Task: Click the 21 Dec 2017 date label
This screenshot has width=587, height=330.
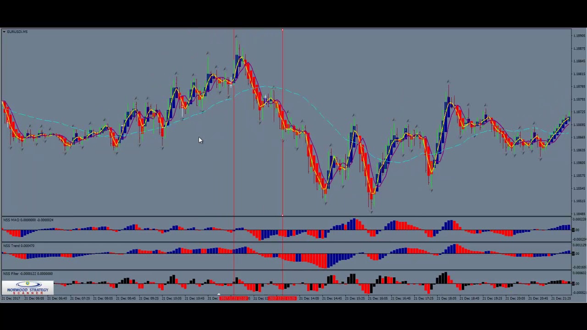Action: pos(11,298)
